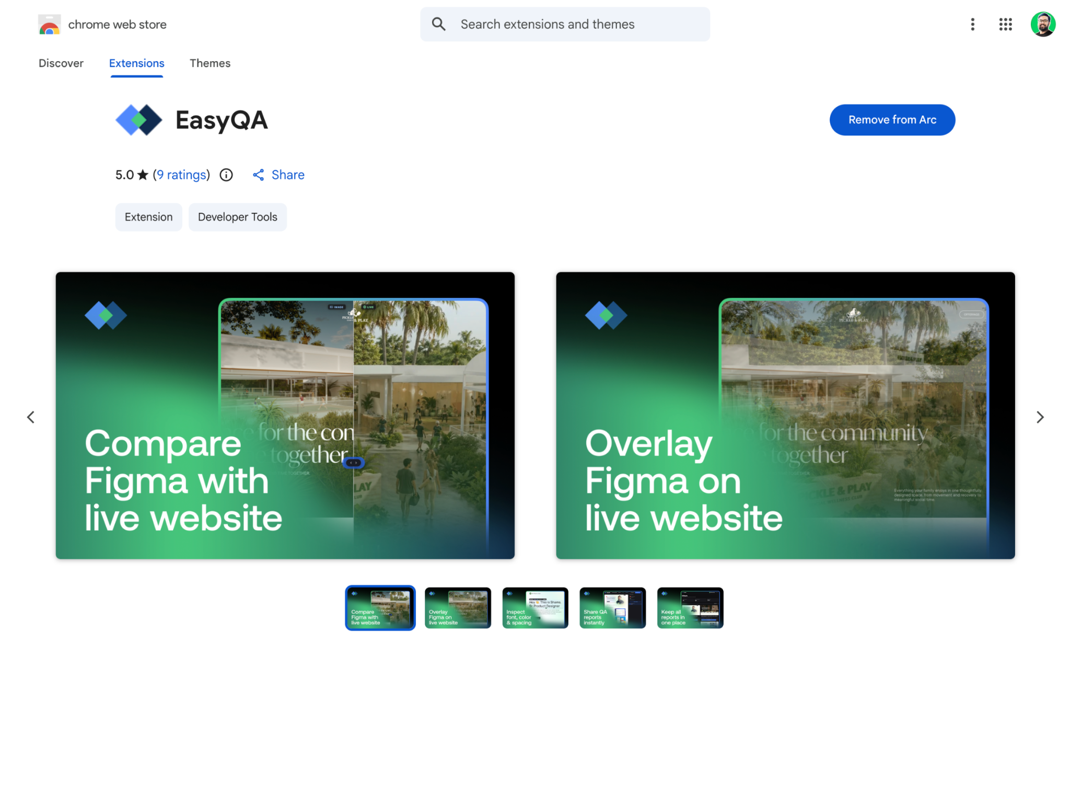Open the Google apps grid
The width and height of the screenshot is (1070, 803).
[1005, 24]
